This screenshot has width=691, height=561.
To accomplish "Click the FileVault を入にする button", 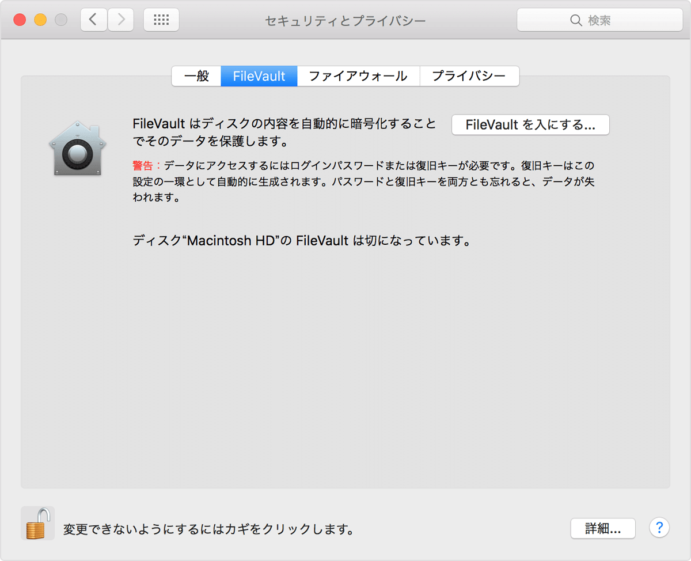I will (x=530, y=124).
